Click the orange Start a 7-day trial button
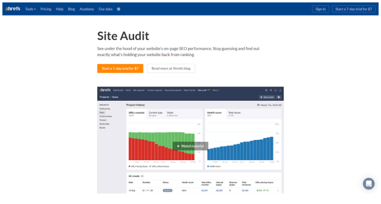This screenshot has height=204, width=381. click(120, 68)
